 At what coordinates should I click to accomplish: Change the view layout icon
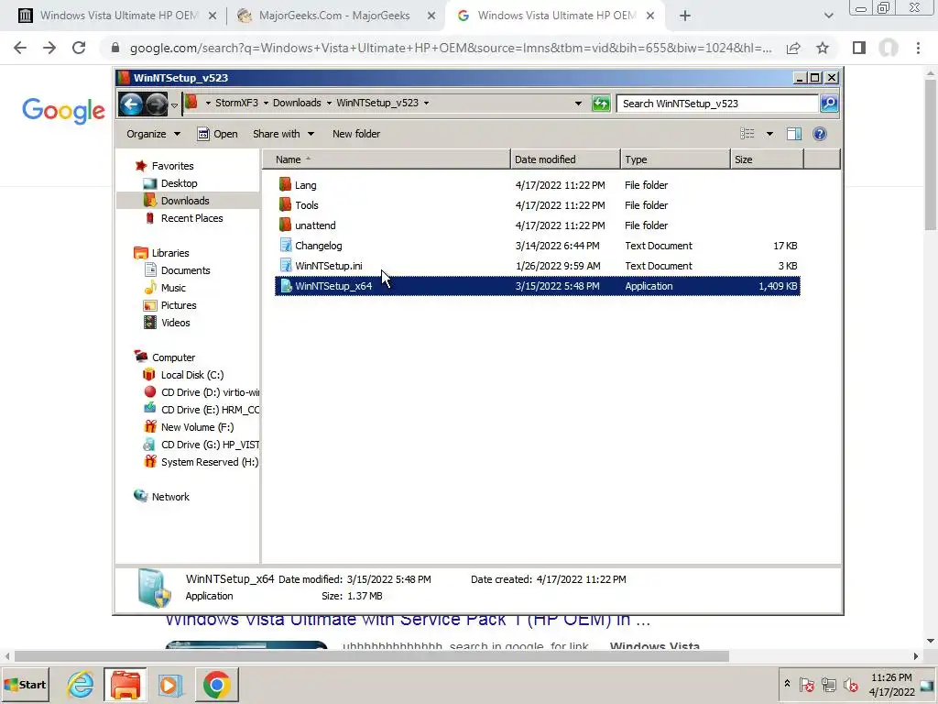click(x=747, y=134)
